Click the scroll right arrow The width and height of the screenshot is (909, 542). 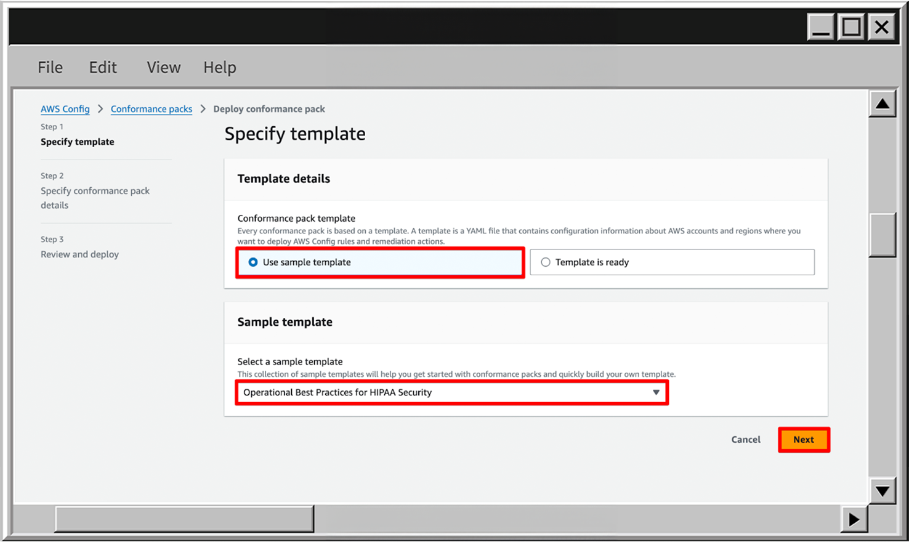[x=854, y=519]
